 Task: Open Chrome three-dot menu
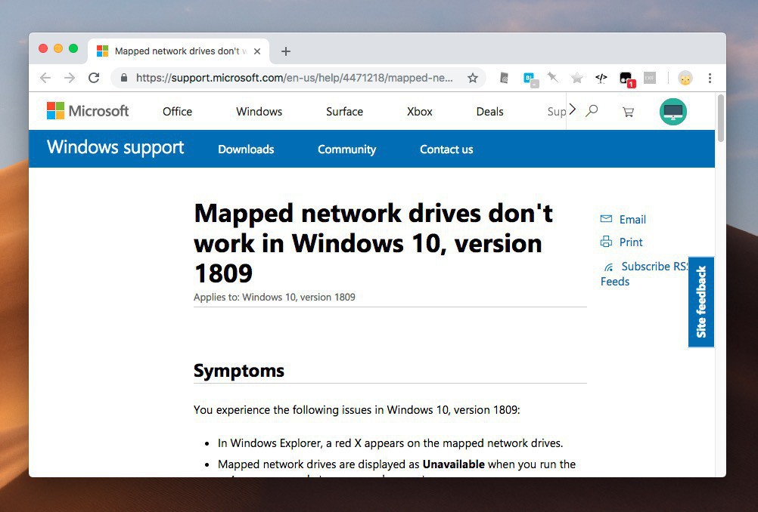tap(710, 78)
